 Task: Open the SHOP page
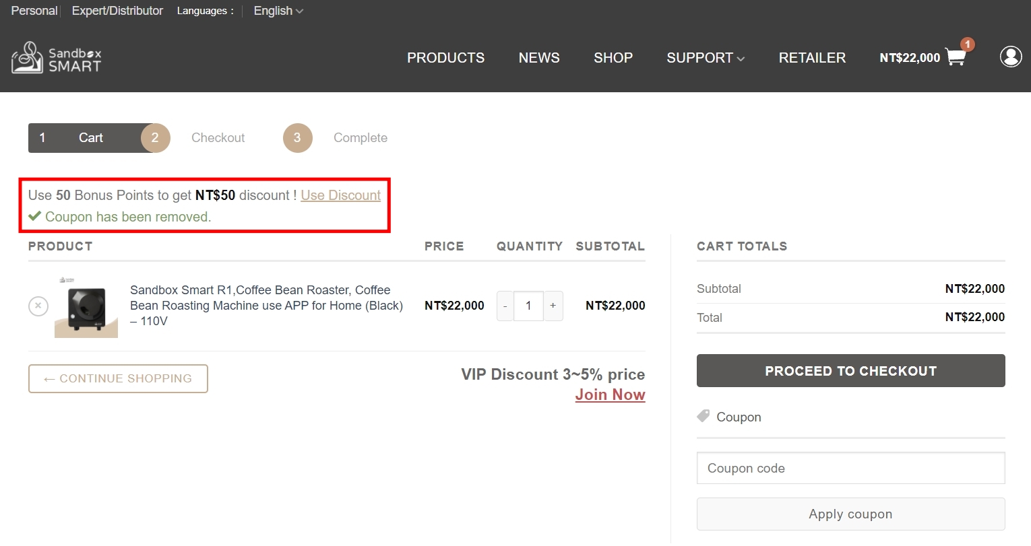pos(613,58)
